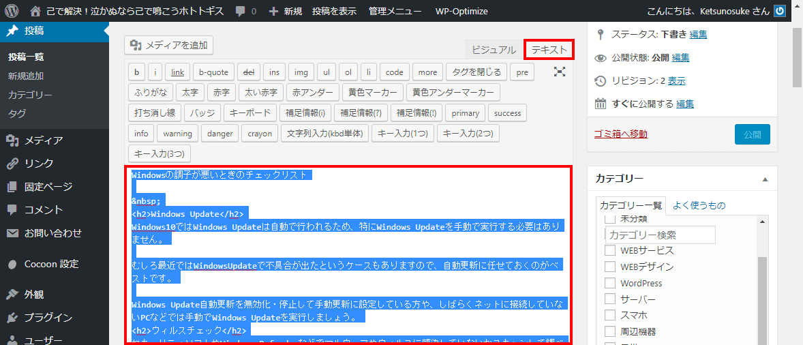Click the ユーザー person icon
Screen dimensions: 803x345
coord(12,340)
